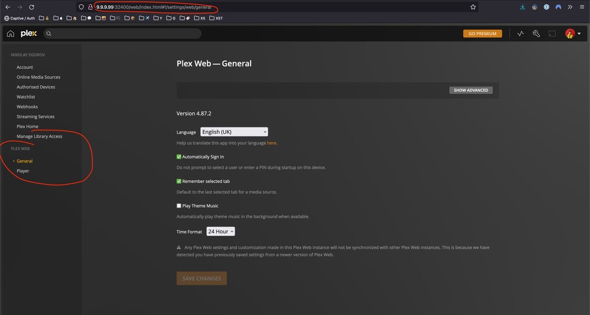Click the SAVE CHANGES button

click(x=202, y=278)
